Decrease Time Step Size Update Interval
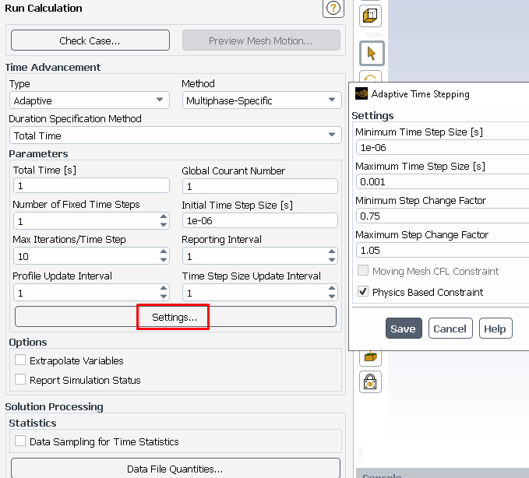The height and width of the screenshot is (478, 529). point(332,297)
